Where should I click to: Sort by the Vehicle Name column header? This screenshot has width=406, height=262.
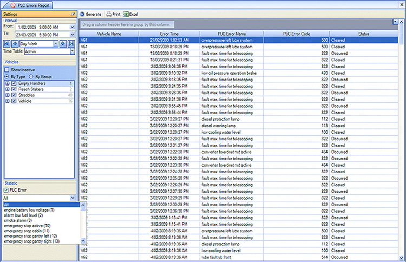point(109,34)
